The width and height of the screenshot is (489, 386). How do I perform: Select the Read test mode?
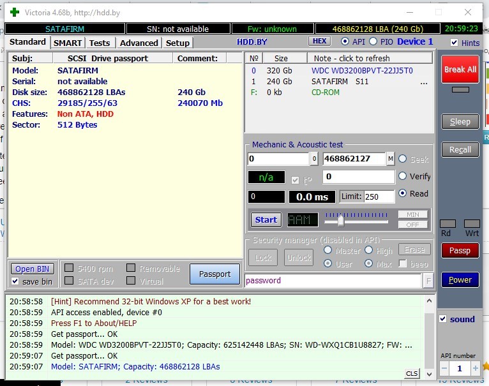pos(403,193)
